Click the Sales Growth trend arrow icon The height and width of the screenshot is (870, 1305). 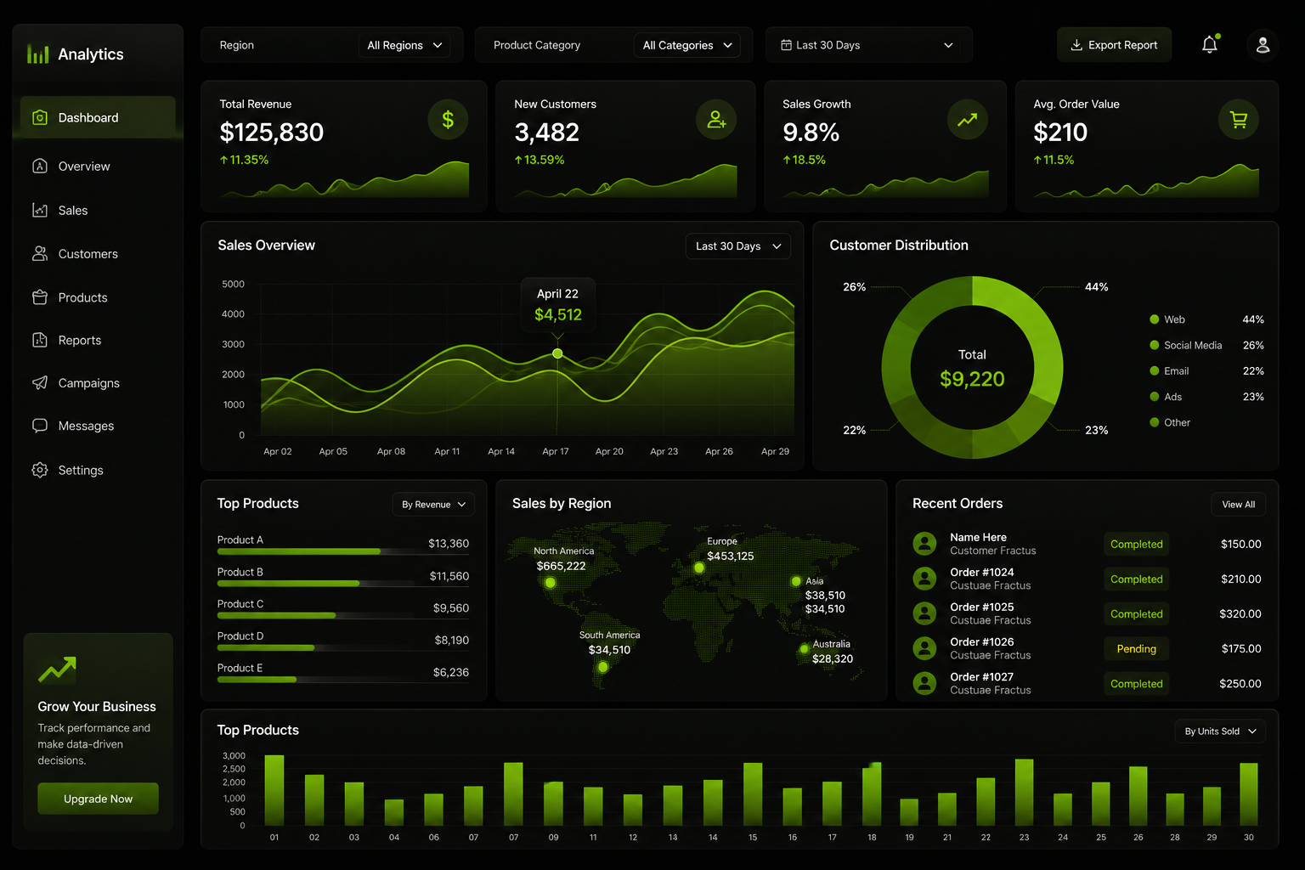(967, 120)
